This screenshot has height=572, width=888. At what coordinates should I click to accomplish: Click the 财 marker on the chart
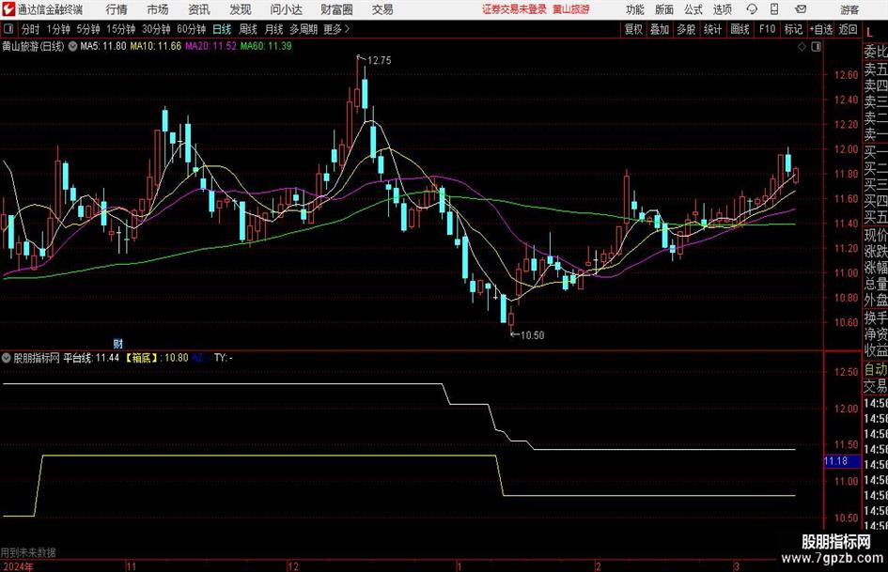click(x=117, y=343)
